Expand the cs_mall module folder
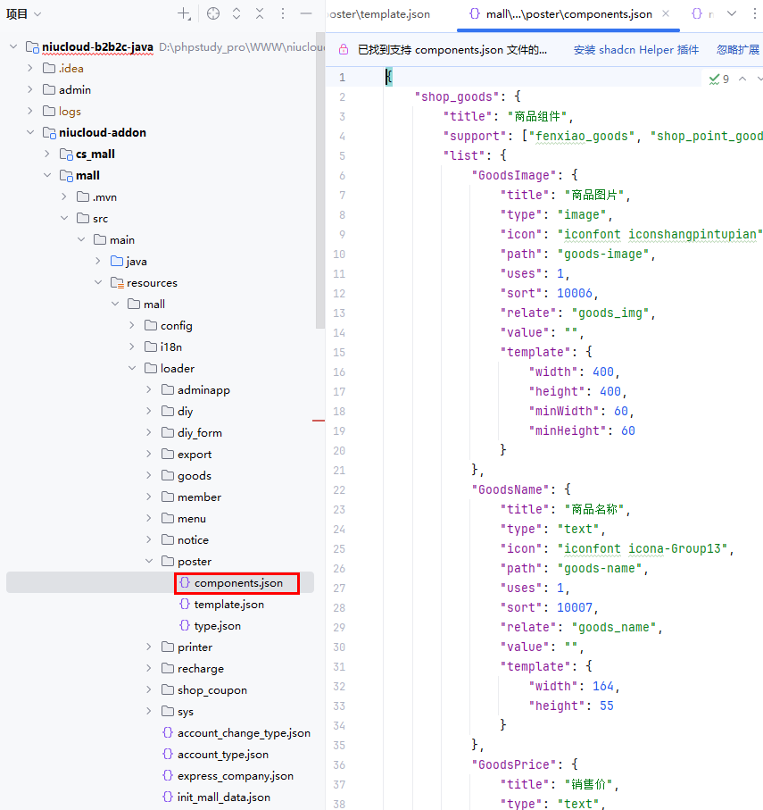The image size is (763, 810). [47, 154]
